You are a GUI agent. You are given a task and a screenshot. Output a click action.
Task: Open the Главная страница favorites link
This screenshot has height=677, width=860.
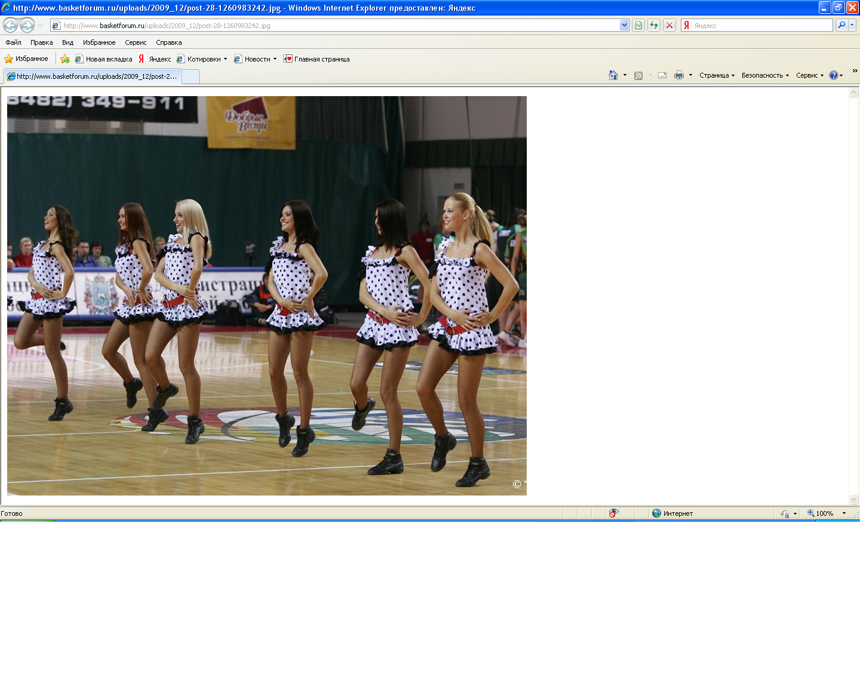tap(317, 59)
